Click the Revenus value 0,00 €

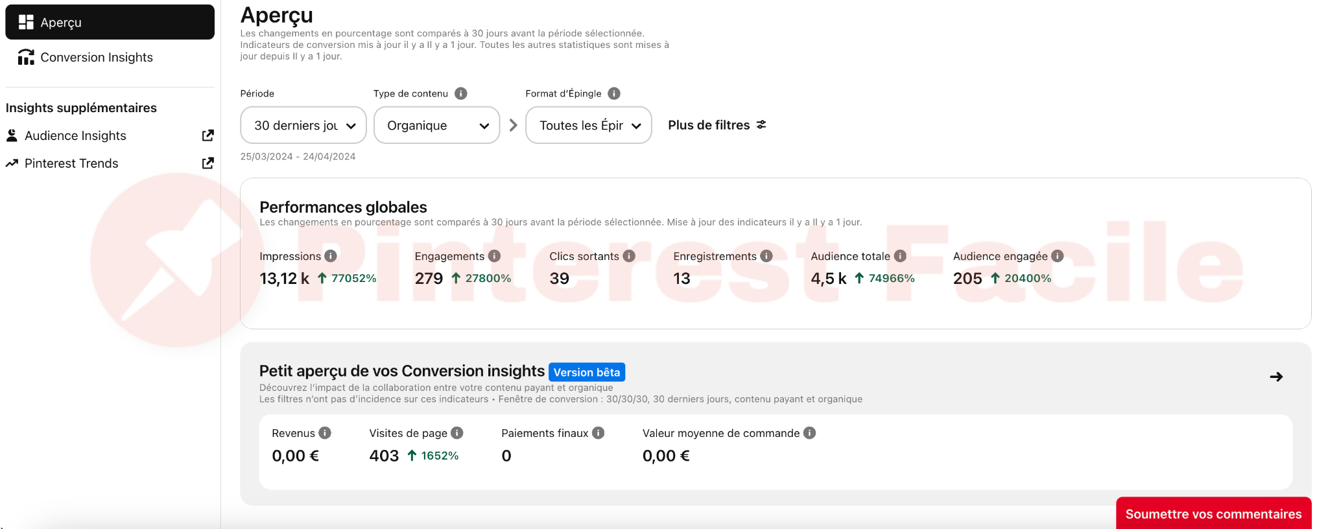(296, 456)
